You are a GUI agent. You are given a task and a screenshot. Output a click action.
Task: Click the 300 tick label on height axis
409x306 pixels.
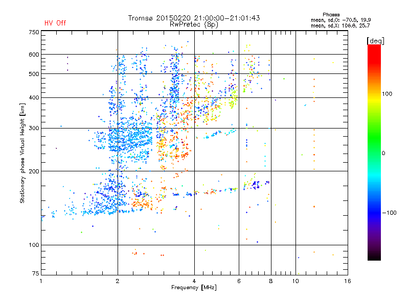click(34, 128)
